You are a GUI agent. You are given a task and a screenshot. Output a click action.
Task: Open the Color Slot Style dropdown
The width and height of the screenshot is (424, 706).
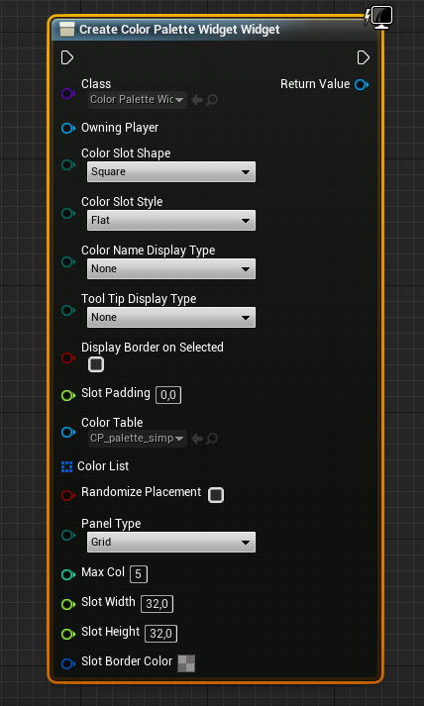(x=171, y=221)
